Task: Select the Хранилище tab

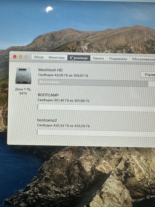Action: coord(79,58)
